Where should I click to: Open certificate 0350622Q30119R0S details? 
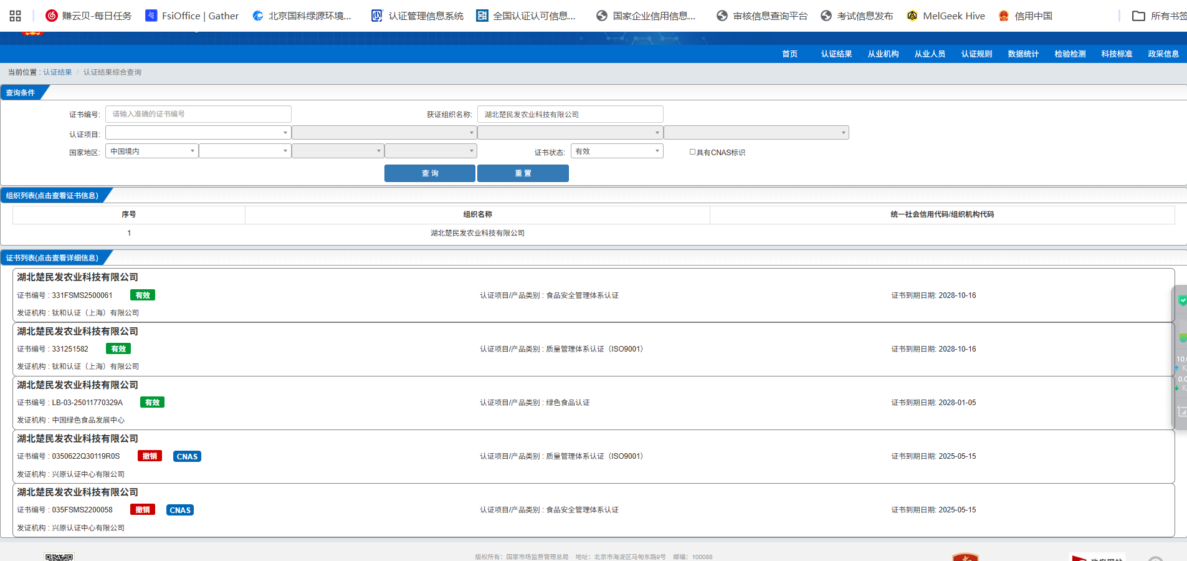593,456
